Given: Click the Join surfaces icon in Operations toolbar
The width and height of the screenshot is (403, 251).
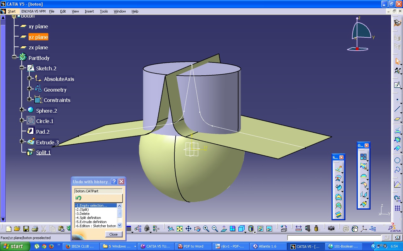Looking at the screenshot, I should pos(363,156).
